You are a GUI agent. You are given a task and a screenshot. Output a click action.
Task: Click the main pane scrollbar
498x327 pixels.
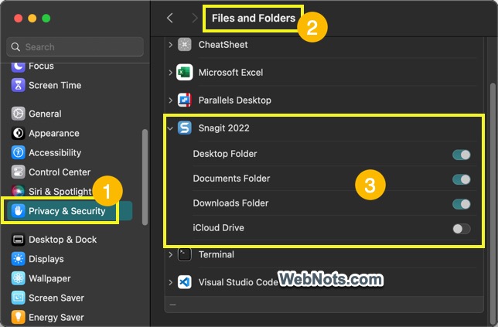tap(493, 203)
